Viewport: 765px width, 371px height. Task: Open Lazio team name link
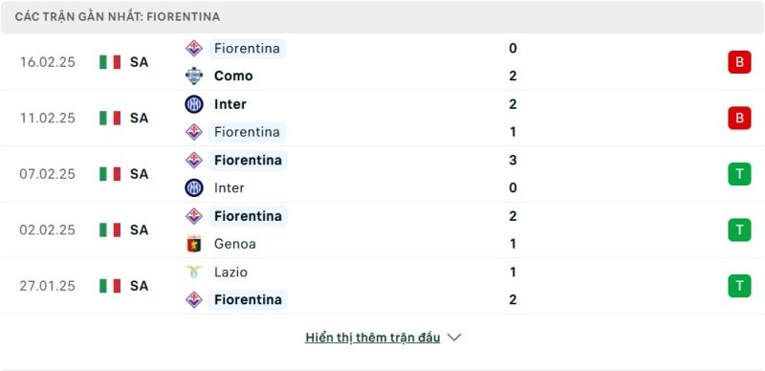pyautogui.click(x=230, y=272)
